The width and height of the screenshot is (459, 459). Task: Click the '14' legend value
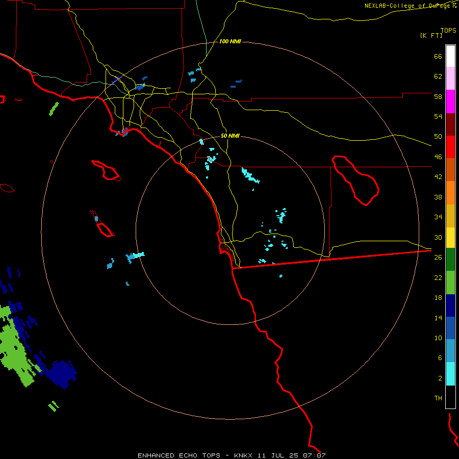pos(438,318)
